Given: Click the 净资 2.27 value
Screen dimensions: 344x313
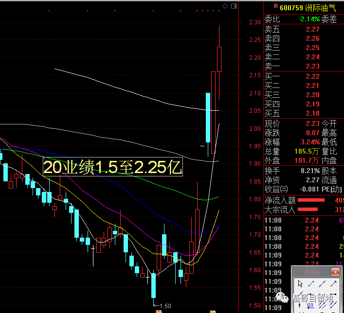Looking at the screenshot, I should click(x=313, y=180).
